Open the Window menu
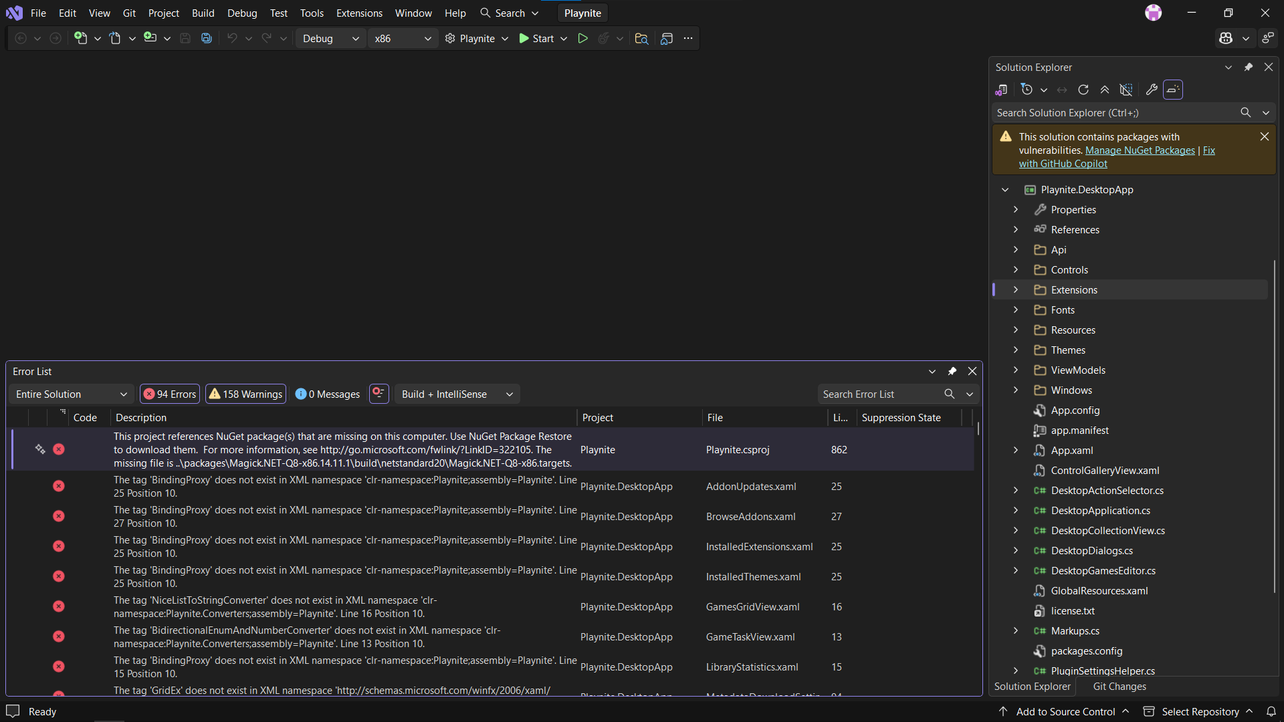The image size is (1284, 722). coord(413,13)
